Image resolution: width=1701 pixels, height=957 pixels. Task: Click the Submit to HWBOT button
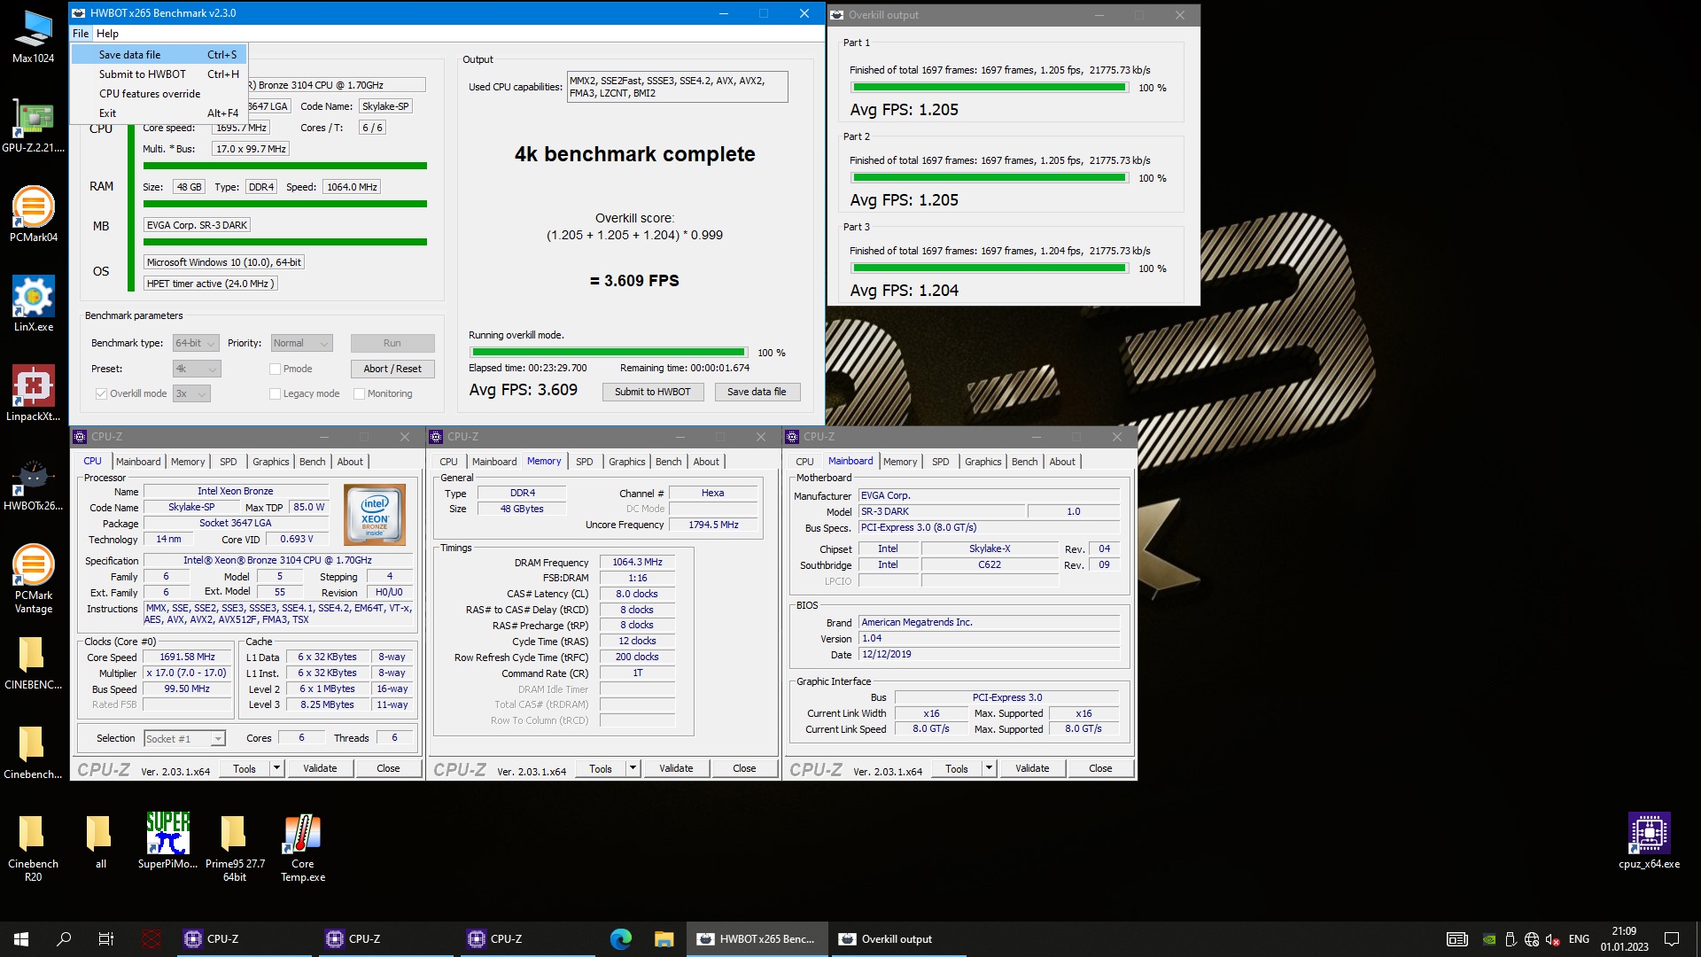653,392
